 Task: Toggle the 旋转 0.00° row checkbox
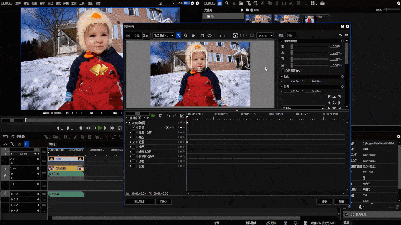coord(134,152)
